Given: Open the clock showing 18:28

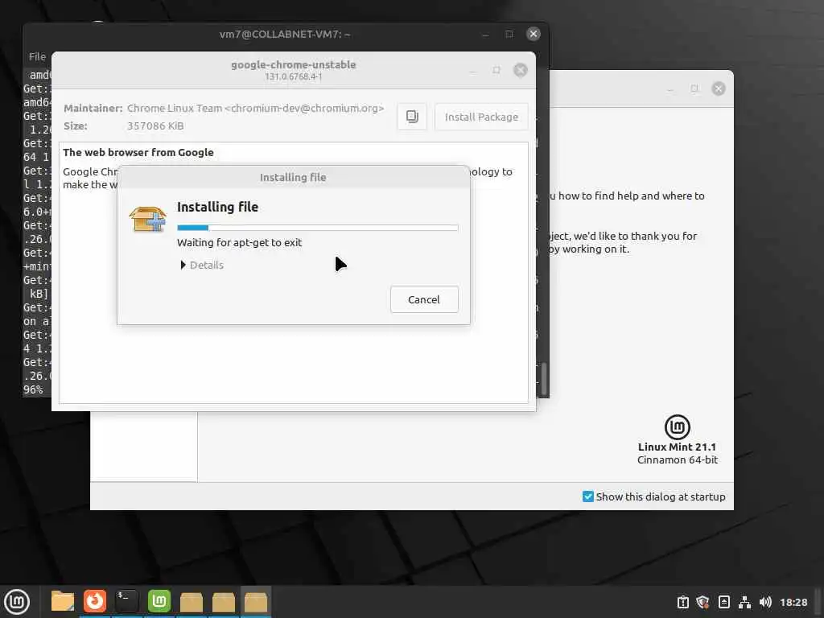Looking at the screenshot, I should click(x=793, y=602).
